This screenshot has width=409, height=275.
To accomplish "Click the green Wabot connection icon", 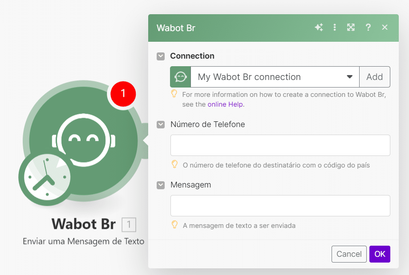I will [180, 77].
